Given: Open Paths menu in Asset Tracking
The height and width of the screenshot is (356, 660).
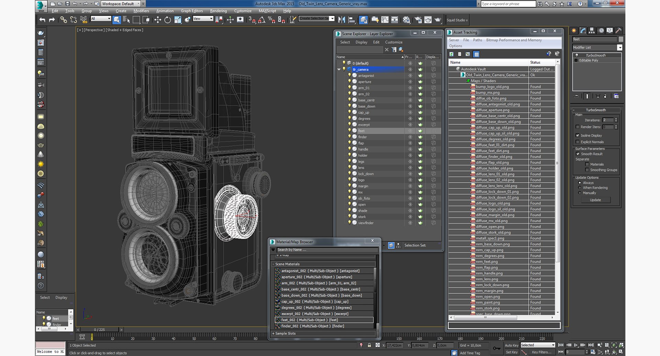Looking at the screenshot, I should (x=477, y=40).
